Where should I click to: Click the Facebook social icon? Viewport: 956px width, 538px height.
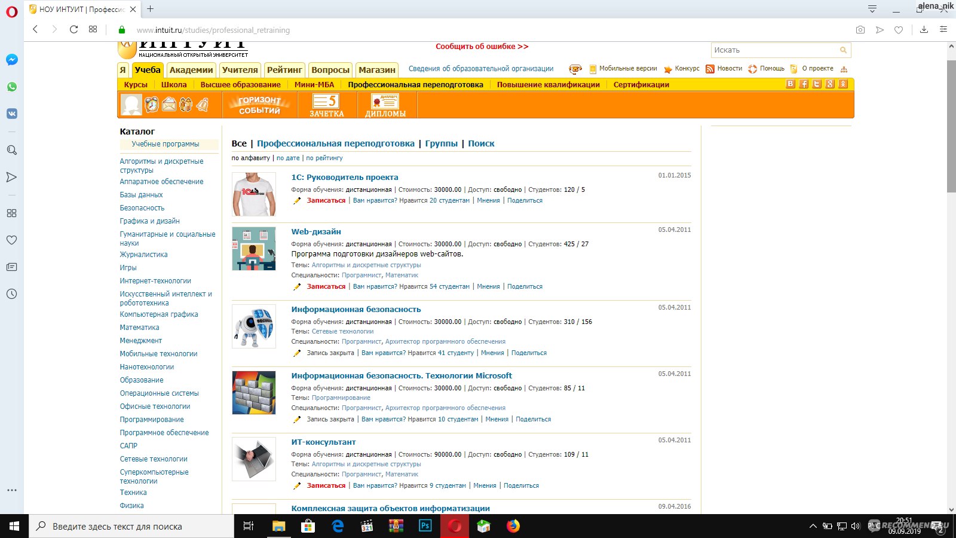coord(804,84)
